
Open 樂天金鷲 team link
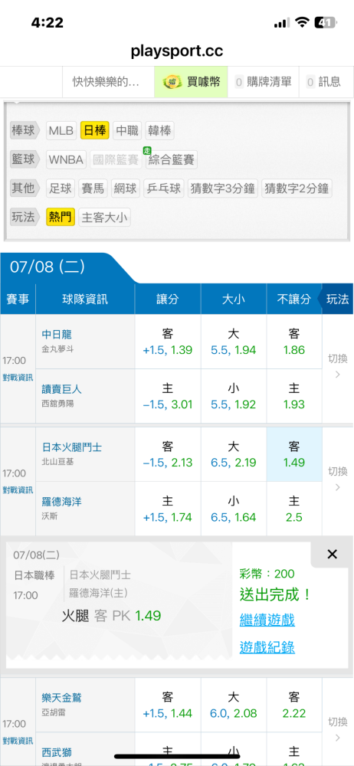(61, 698)
